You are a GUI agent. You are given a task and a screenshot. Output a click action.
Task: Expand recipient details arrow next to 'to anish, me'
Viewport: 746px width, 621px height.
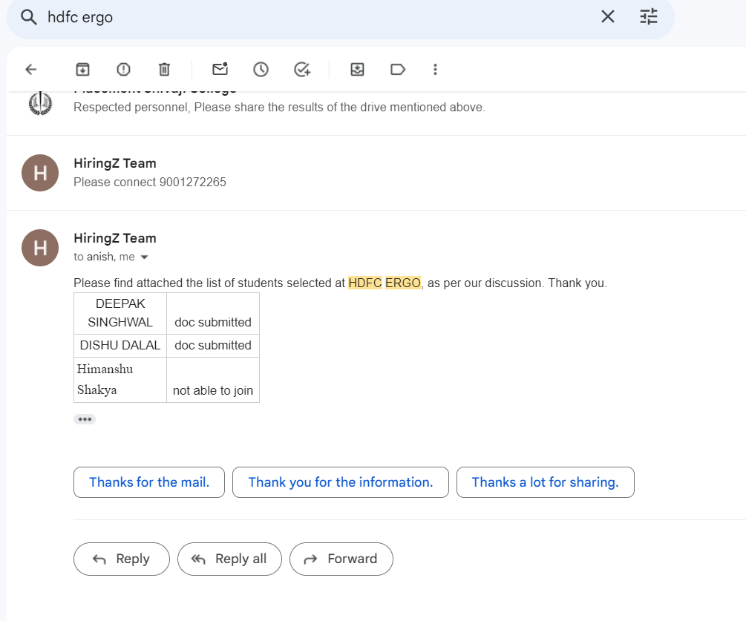[x=144, y=257]
